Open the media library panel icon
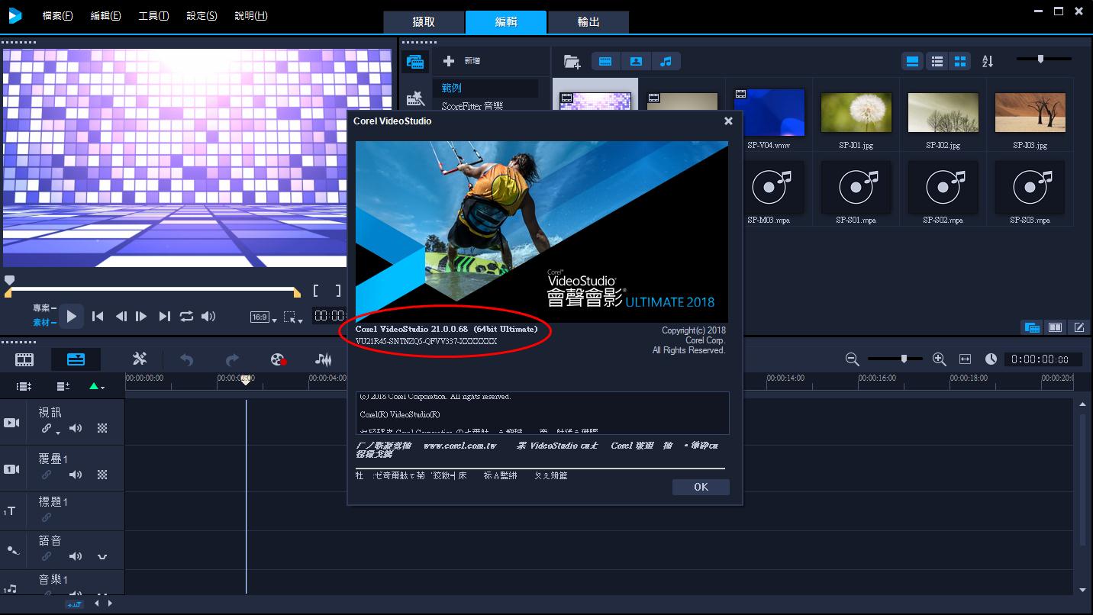Viewport: 1093px width, 615px height. tap(415, 62)
